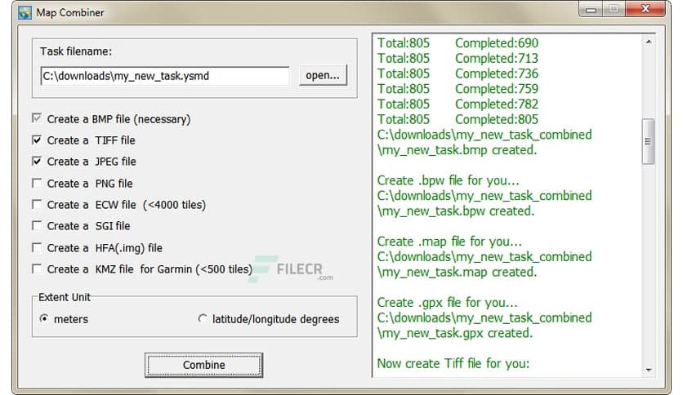
Task: Uncheck Create a JPEG file
Action: coord(37,162)
